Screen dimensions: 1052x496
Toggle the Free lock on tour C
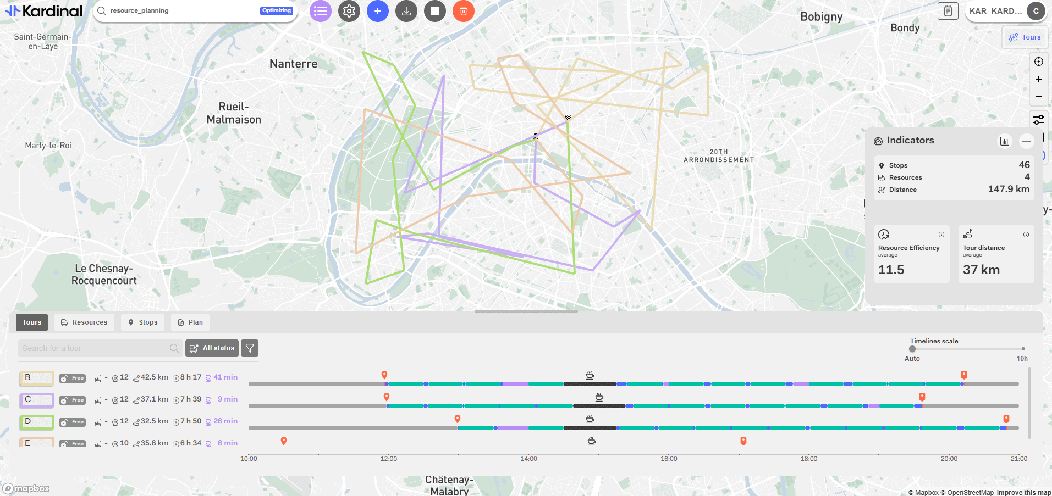tap(72, 400)
